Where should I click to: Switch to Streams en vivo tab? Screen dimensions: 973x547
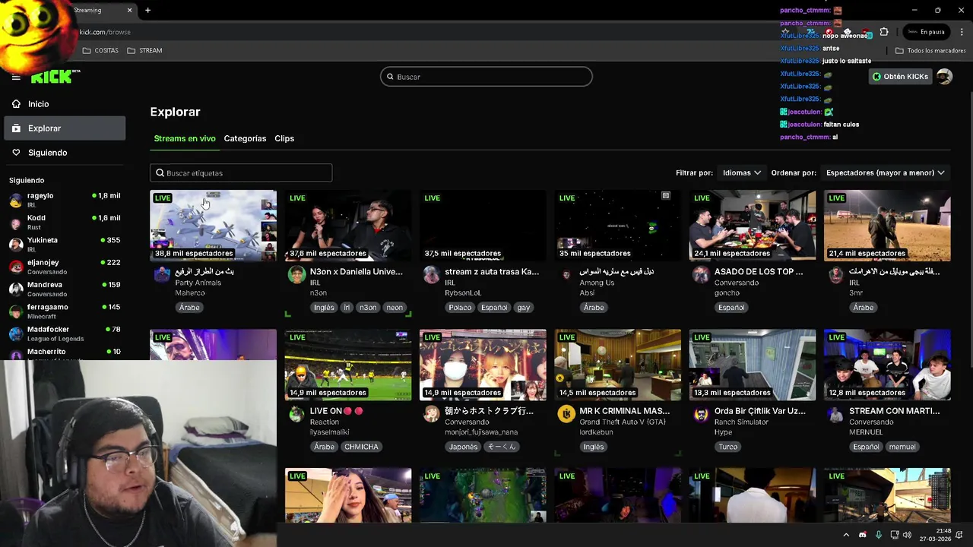(x=185, y=138)
